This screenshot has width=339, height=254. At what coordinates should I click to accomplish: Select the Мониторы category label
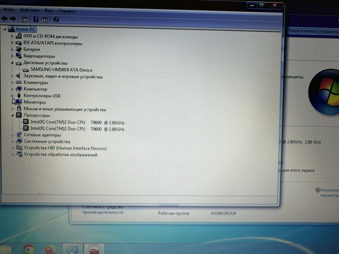(35, 102)
